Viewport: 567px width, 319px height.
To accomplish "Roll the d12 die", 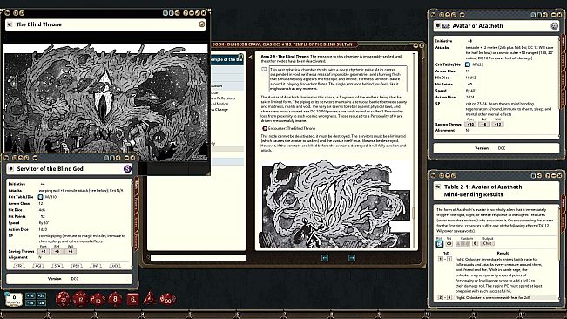I will click(80, 299).
